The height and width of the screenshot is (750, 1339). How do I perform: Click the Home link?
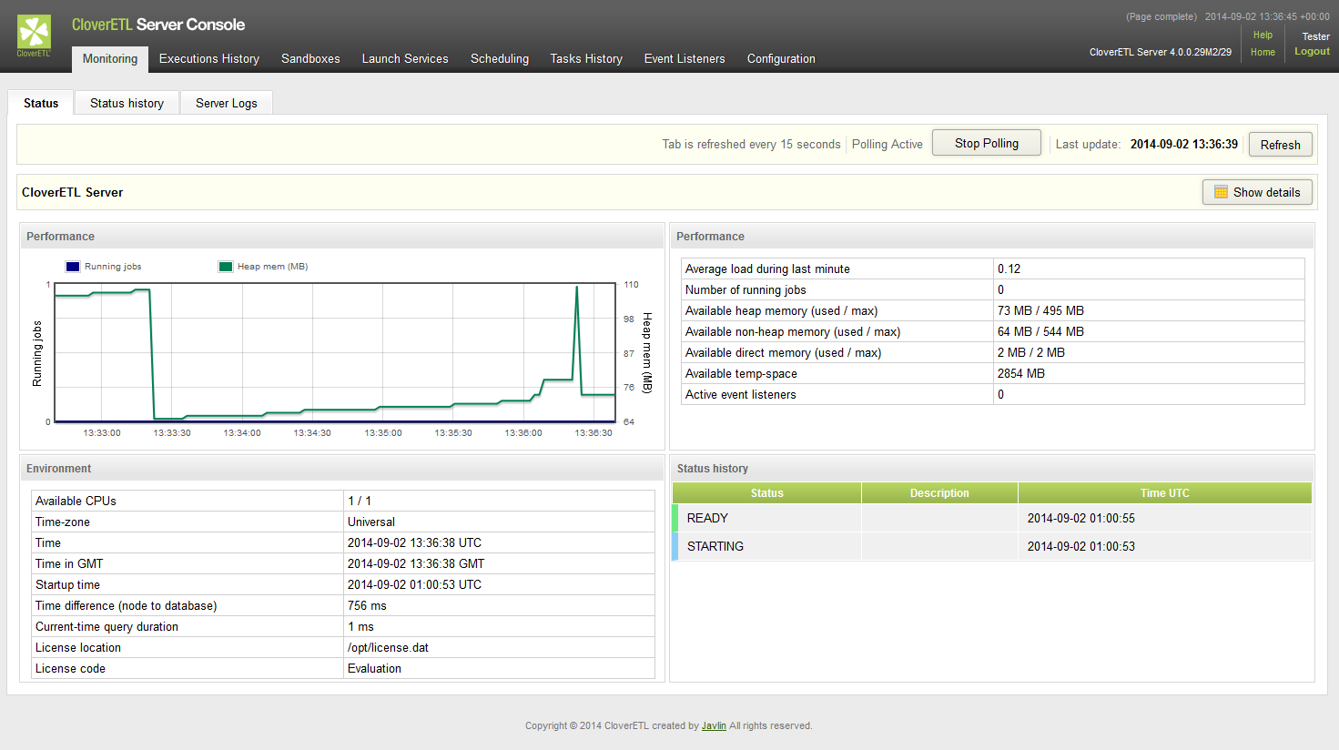[x=1263, y=52]
